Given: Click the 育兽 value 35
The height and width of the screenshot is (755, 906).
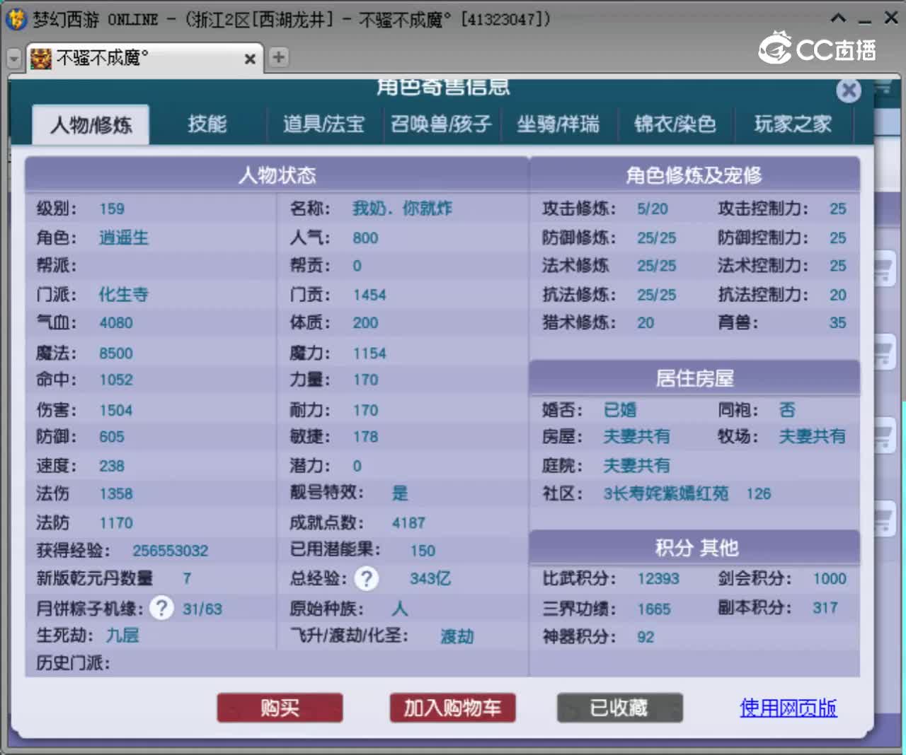Looking at the screenshot, I should coord(838,323).
